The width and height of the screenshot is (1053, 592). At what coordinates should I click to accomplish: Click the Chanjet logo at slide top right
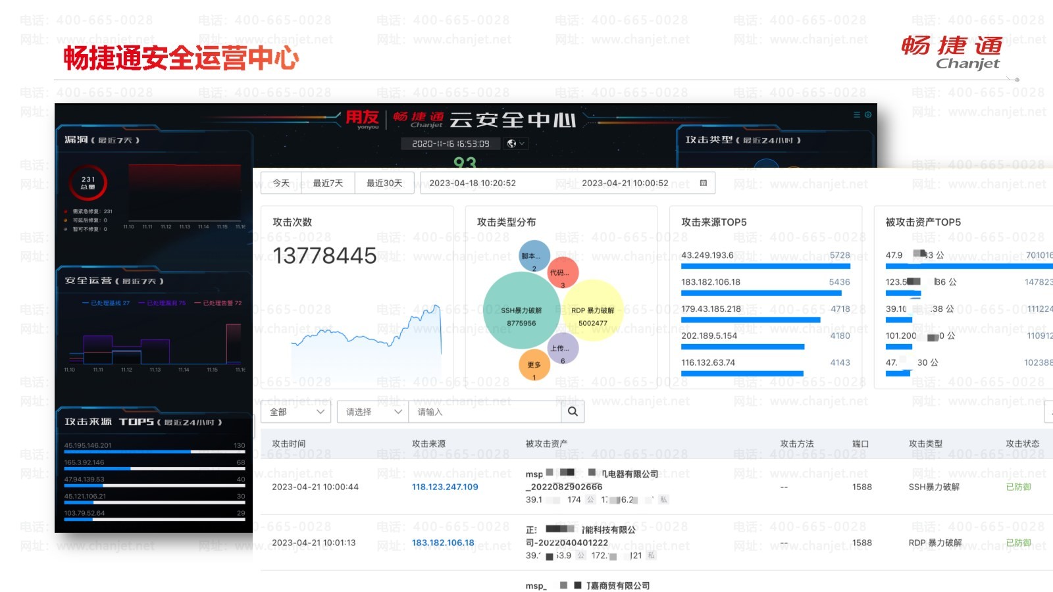(x=952, y=52)
